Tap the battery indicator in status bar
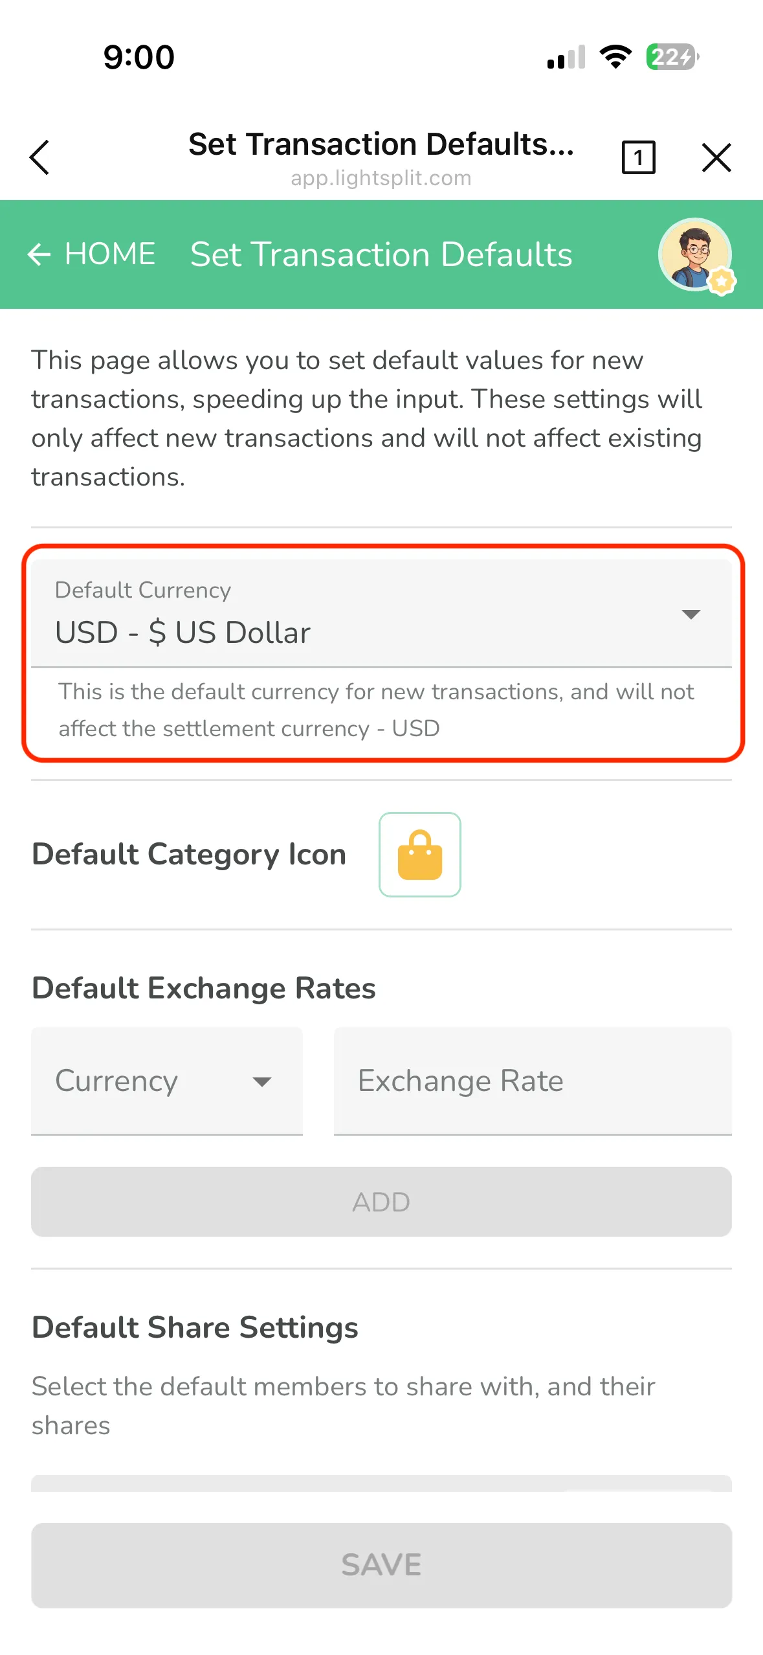This screenshot has width=763, height=1655. (672, 57)
